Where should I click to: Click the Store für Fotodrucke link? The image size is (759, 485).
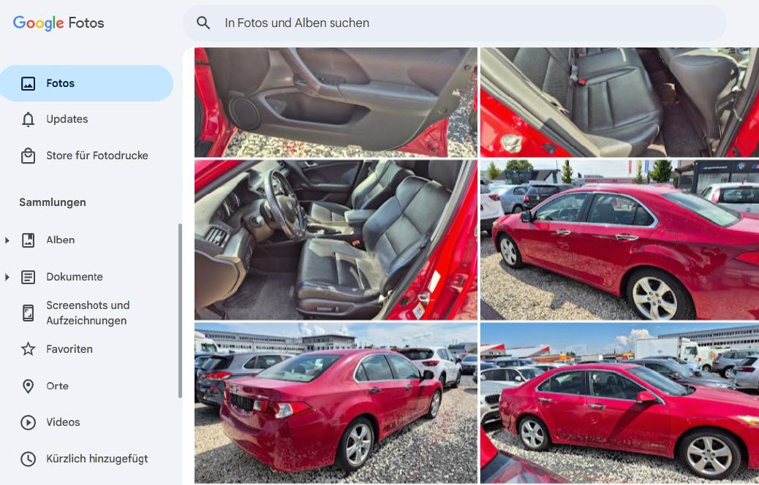(x=97, y=156)
